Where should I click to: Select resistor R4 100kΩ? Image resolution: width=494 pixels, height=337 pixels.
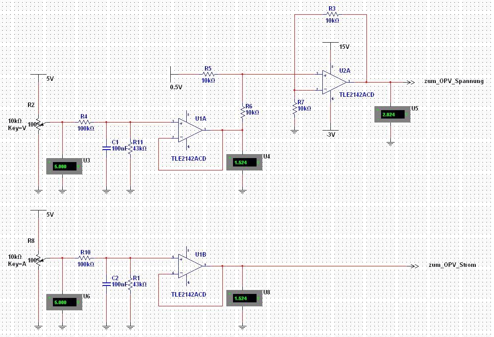pyautogui.click(x=84, y=123)
